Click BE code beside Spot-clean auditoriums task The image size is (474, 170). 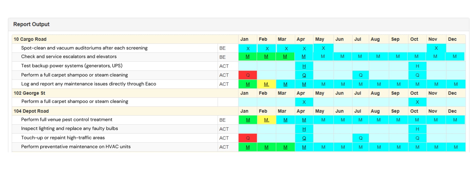[223, 48]
